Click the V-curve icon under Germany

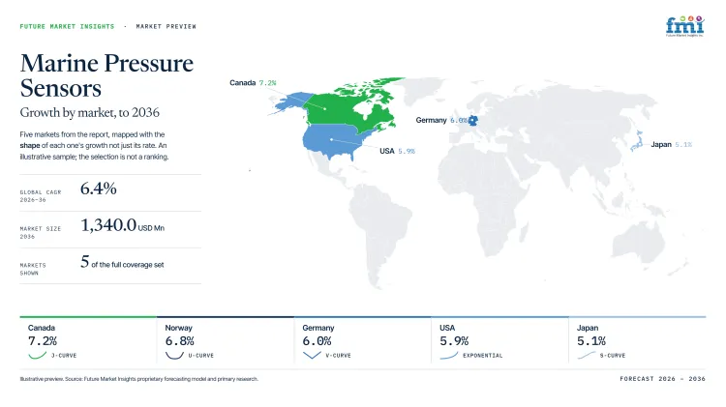(x=312, y=355)
